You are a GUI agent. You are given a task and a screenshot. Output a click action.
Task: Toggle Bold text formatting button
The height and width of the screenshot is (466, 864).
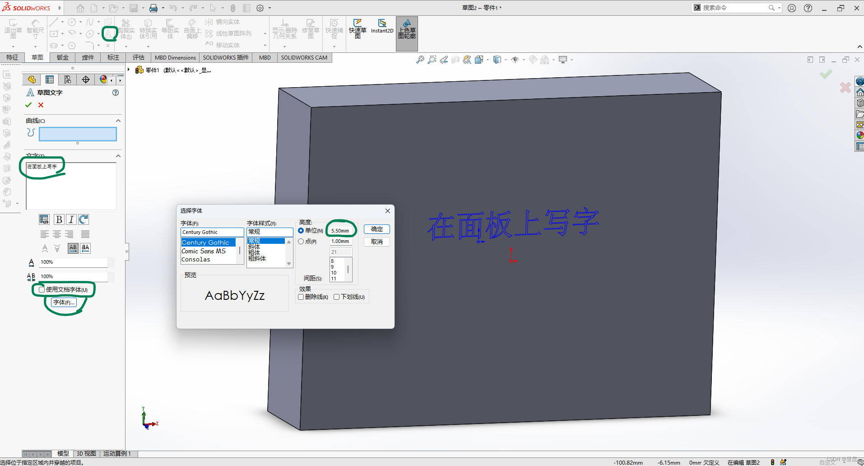59,219
